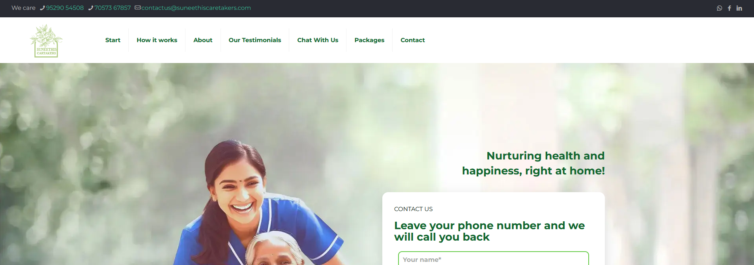Click the 'Leave your phone number' heading

489,231
